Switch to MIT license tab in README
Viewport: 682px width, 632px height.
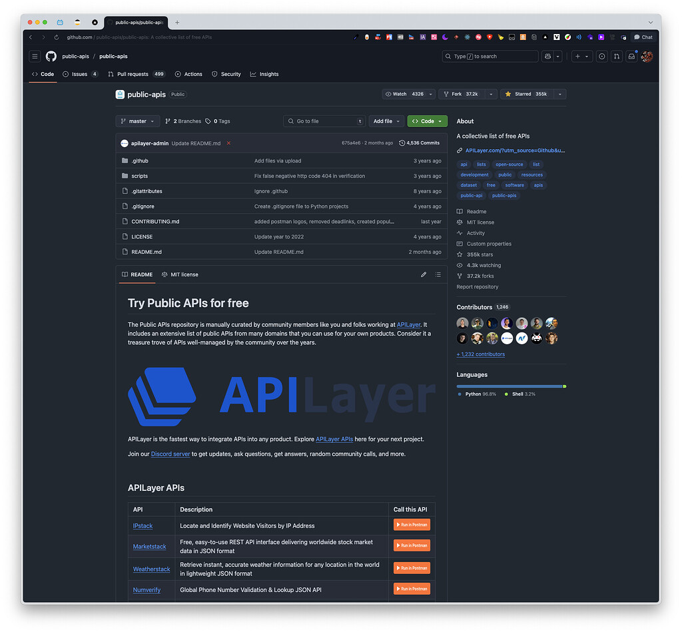point(180,274)
